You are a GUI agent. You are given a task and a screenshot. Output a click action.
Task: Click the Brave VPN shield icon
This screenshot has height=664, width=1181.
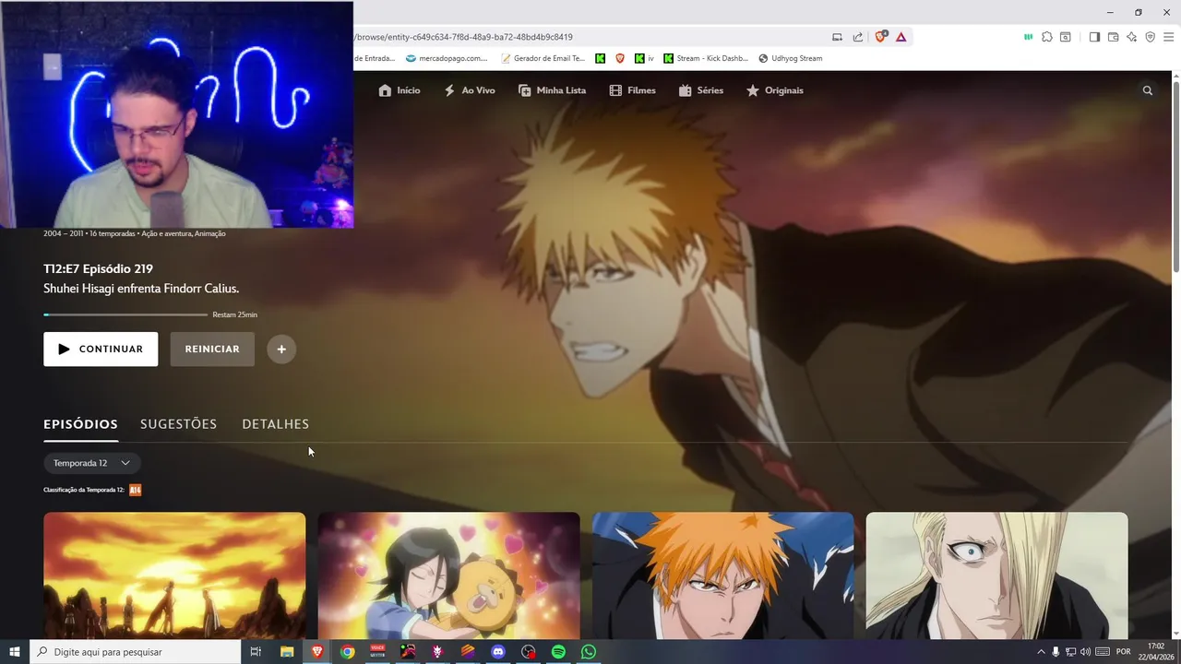[1150, 37]
